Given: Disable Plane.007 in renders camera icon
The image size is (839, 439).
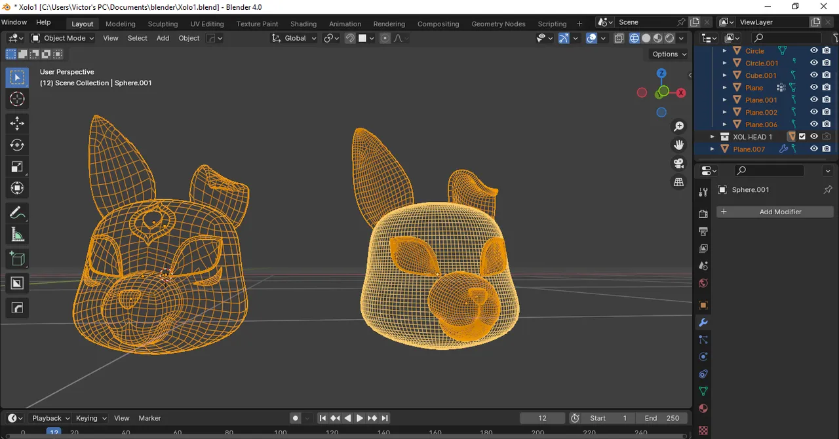Looking at the screenshot, I should [x=827, y=149].
